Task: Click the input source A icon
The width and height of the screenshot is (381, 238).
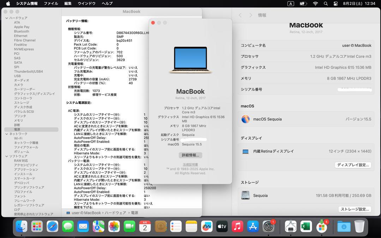Action: tap(291, 4)
